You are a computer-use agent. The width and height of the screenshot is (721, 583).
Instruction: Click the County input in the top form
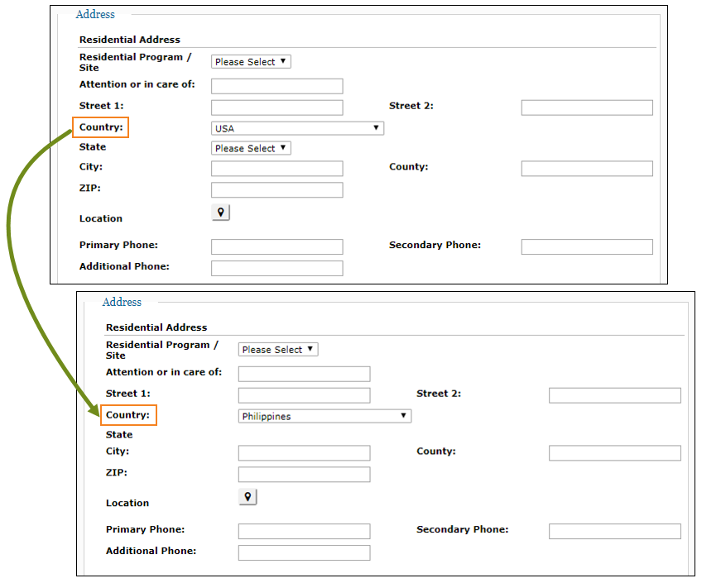pyautogui.click(x=586, y=168)
